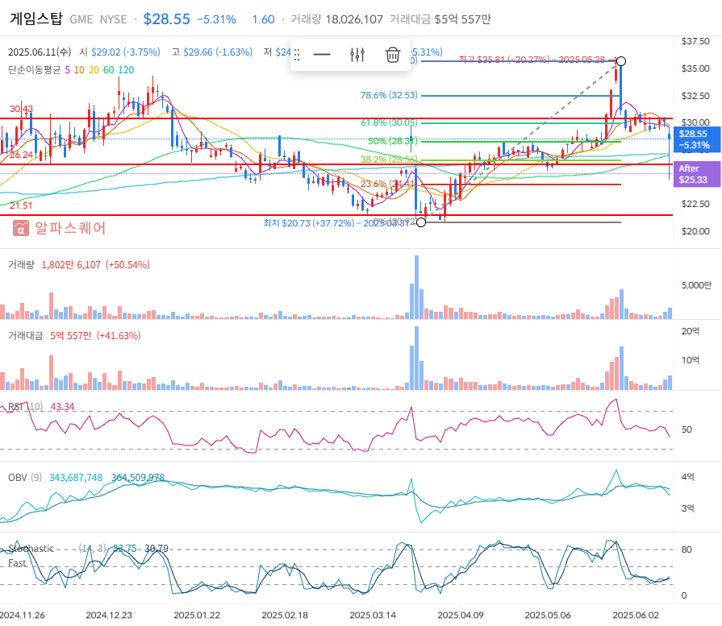Click the 단순이동평균 indicator label
This screenshot has width=722, height=626.
pyautogui.click(x=34, y=70)
